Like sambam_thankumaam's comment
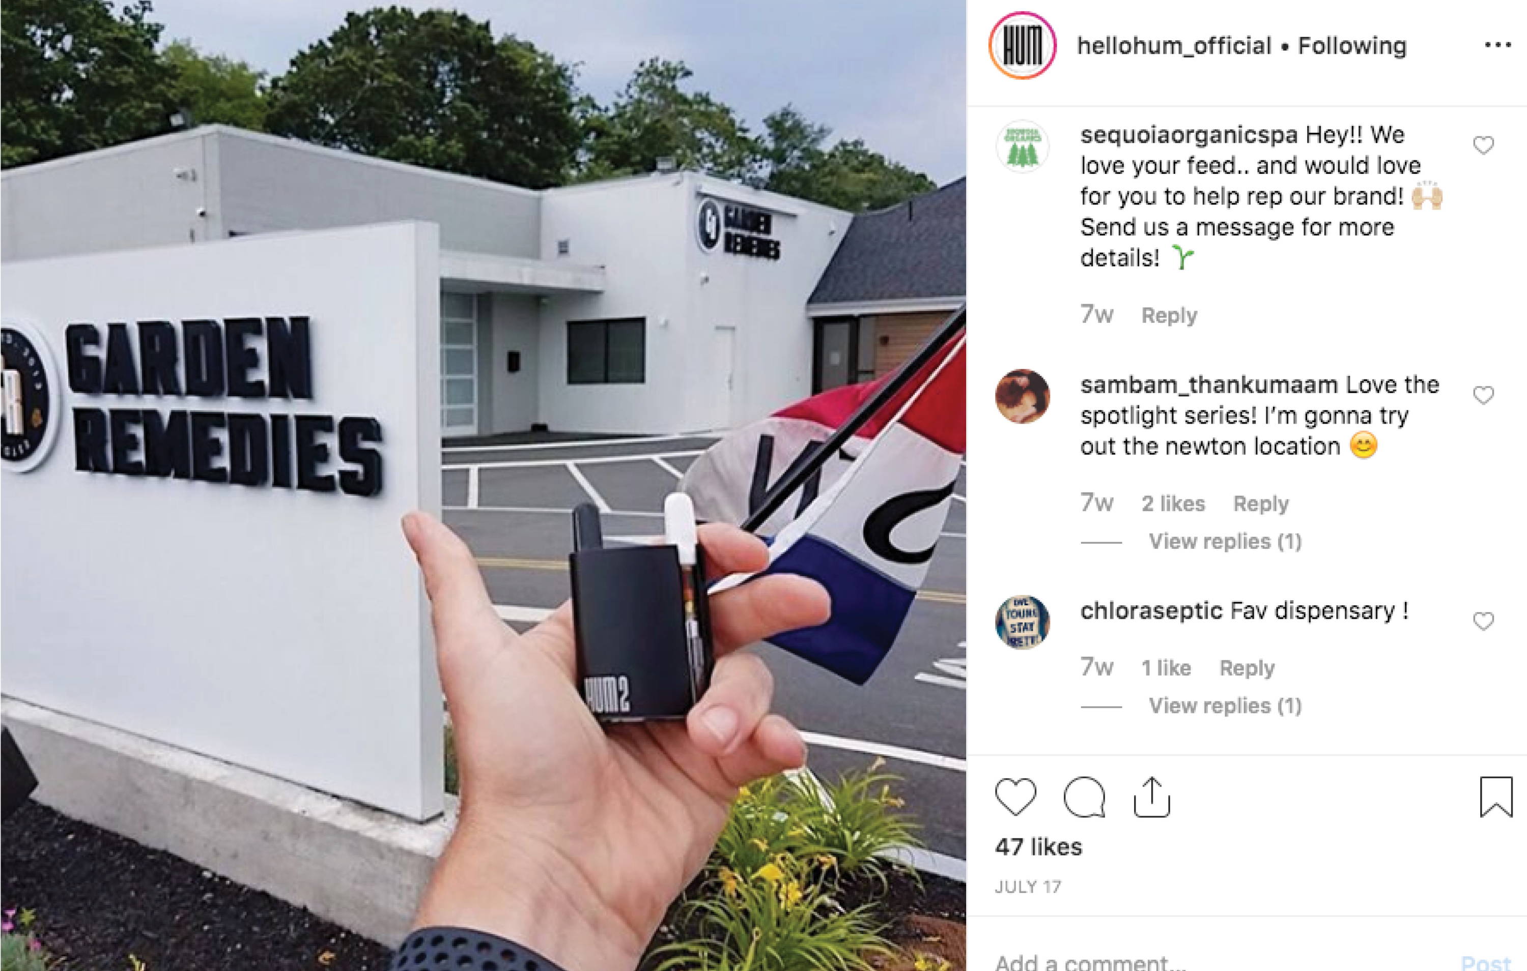The height and width of the screenshot is (971, 1527). 1483,395
